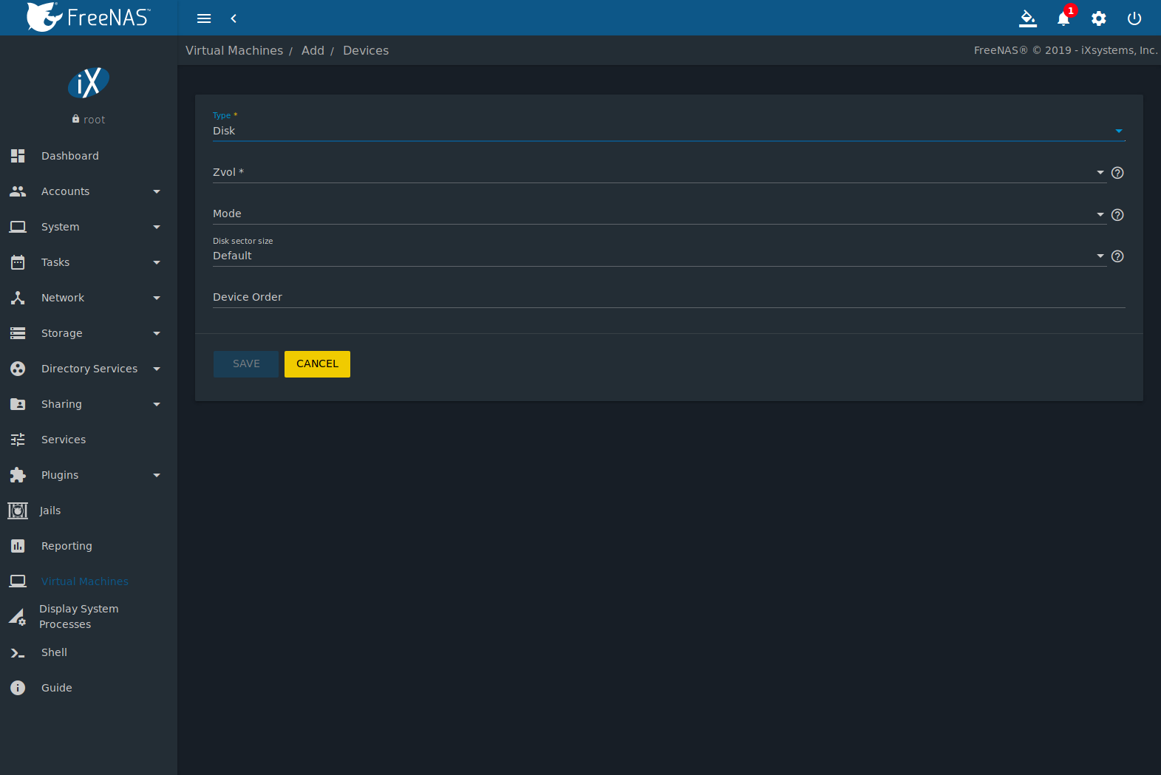
Task: Click the Storage disks icon
Action: [18, 333]
